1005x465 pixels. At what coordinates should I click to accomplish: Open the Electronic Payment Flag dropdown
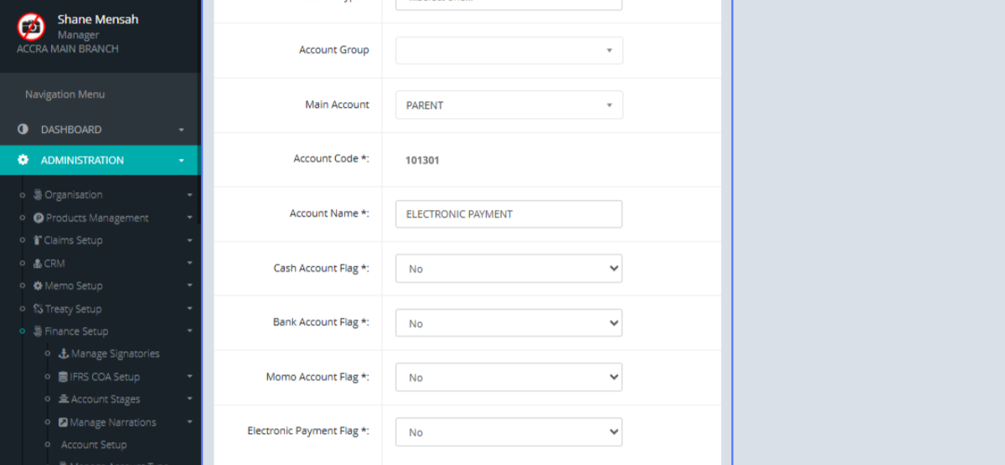click(x=508, y=432)
